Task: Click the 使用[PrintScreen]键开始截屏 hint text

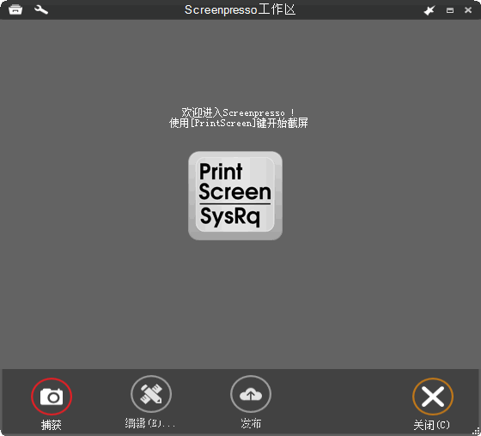Action: click(x=239, y=123)
